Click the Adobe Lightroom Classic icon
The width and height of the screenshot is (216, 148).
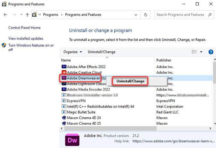click(x=64, y=84)
